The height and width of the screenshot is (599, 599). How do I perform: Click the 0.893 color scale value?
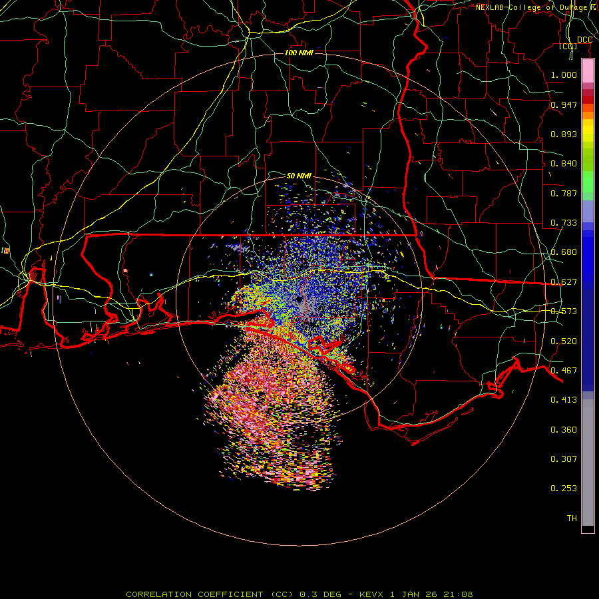(x=564, y=134)
